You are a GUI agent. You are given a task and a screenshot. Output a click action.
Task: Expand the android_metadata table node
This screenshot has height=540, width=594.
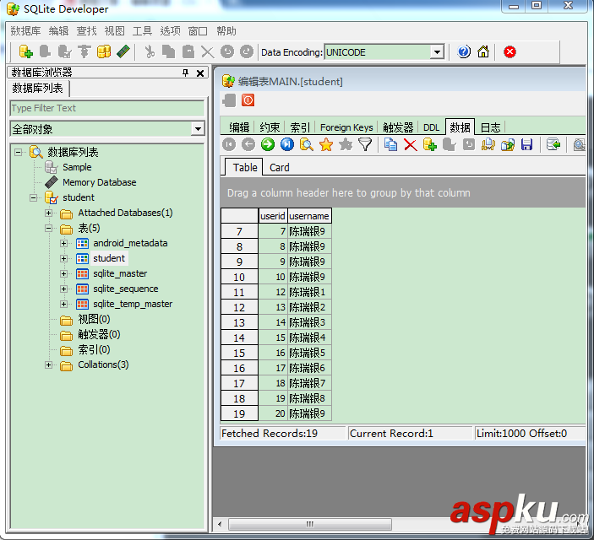pos(63,243)
